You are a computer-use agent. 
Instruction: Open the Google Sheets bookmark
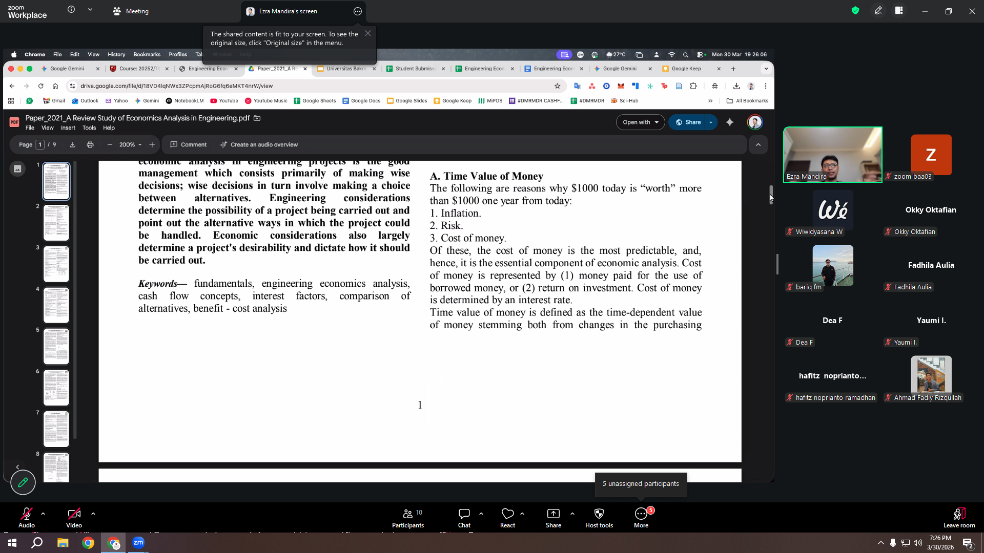(315, 101)
